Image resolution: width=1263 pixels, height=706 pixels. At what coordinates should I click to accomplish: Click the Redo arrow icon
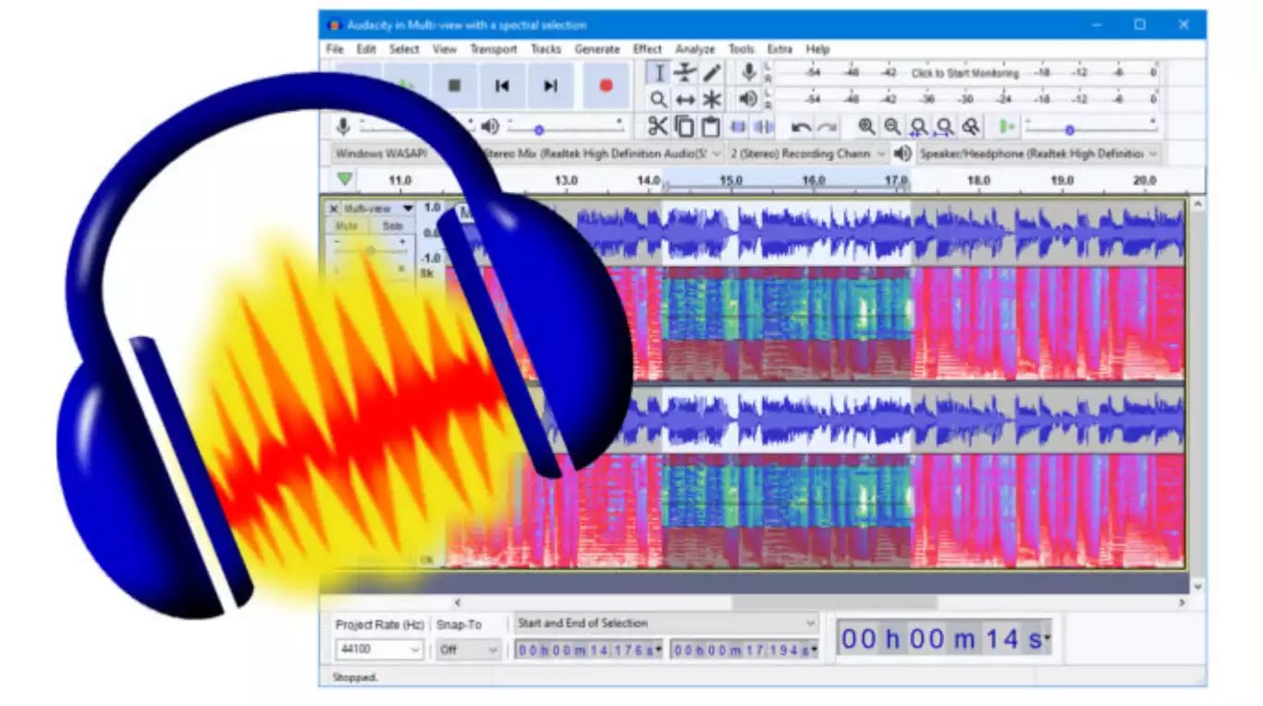(827, 128)
